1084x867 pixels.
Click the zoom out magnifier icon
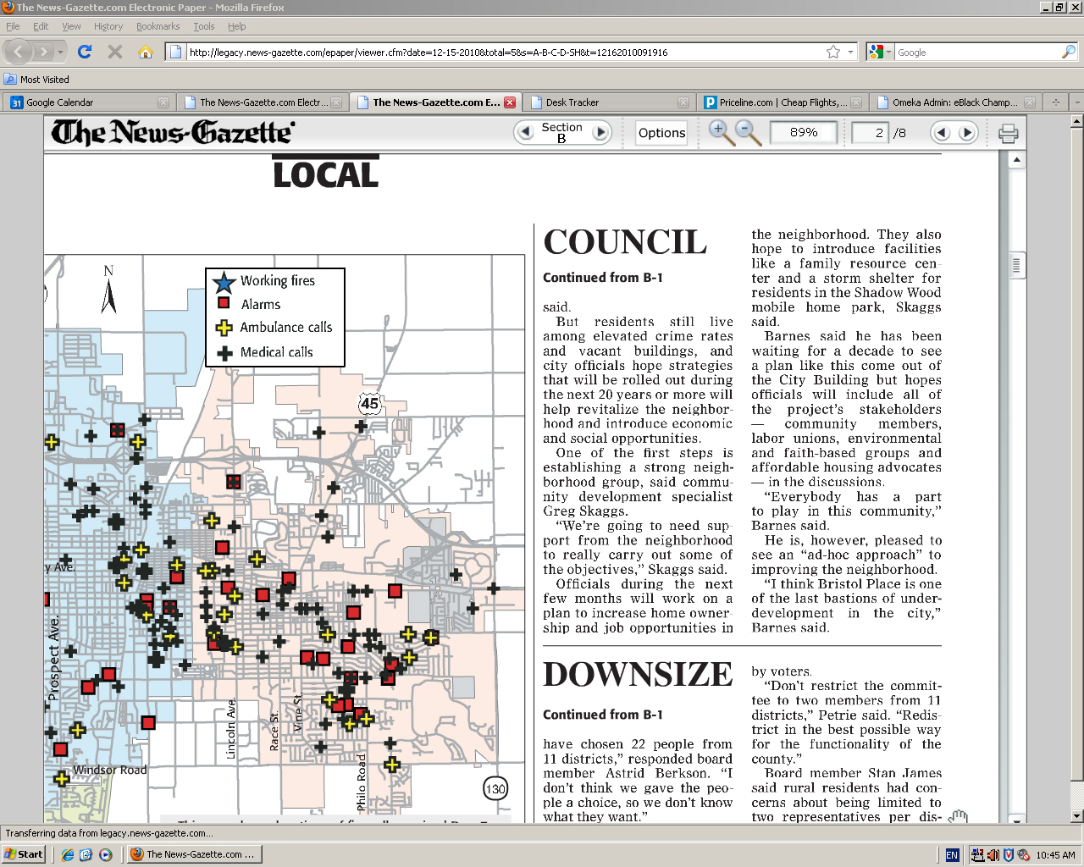click(x=747, y=131)
